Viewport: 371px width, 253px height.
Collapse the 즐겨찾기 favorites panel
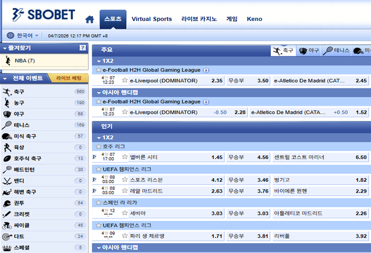5,48
